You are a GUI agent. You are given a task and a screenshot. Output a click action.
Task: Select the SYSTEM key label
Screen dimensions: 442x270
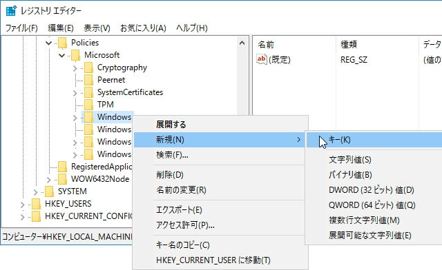click(x=72, y=191)
